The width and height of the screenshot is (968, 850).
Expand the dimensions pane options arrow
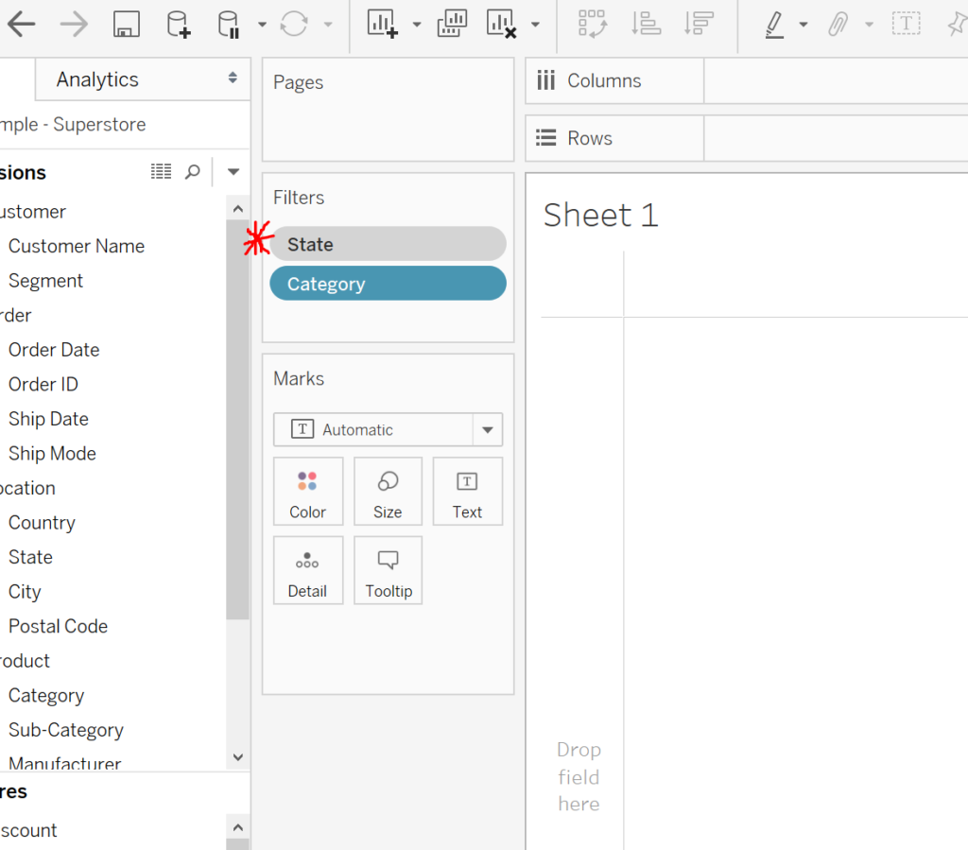tap(233, 172)
